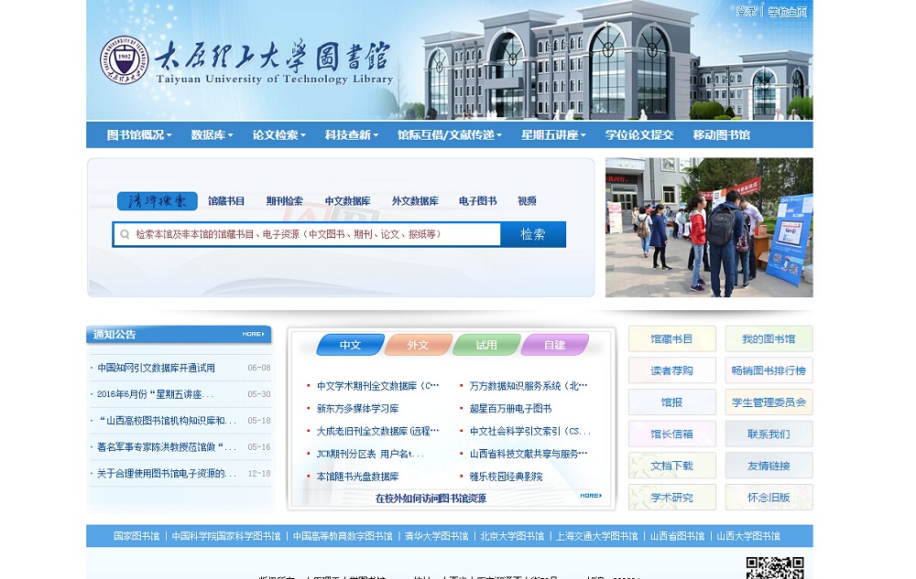Viewport: 916px width, 579px height.
Task: Open 学校主页 link at top right
Action: click(787, 12)
